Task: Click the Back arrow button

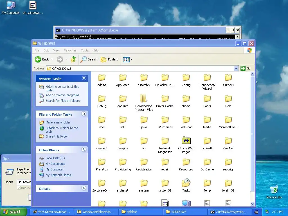Action: (42, 59)
